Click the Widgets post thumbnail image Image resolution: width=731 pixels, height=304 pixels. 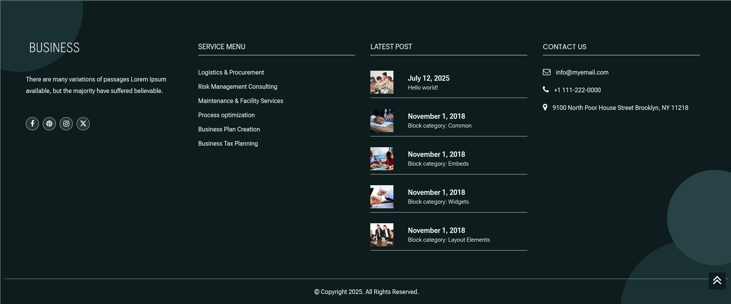[x=382, y=196]
